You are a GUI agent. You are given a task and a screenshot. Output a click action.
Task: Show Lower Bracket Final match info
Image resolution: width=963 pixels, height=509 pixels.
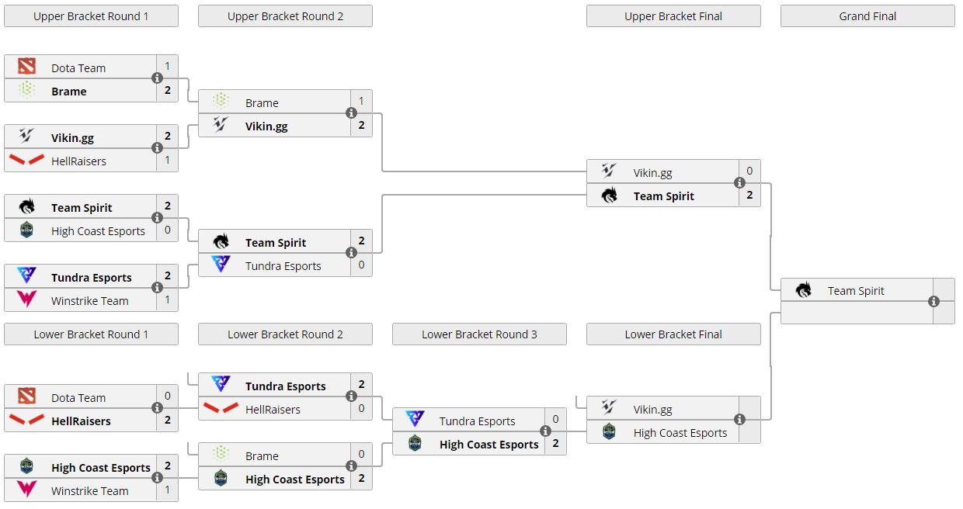pyautogui.click(x=739, y=420)
